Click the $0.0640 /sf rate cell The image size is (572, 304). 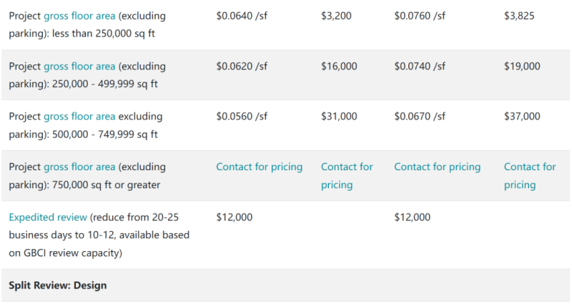tap(242, 16)
